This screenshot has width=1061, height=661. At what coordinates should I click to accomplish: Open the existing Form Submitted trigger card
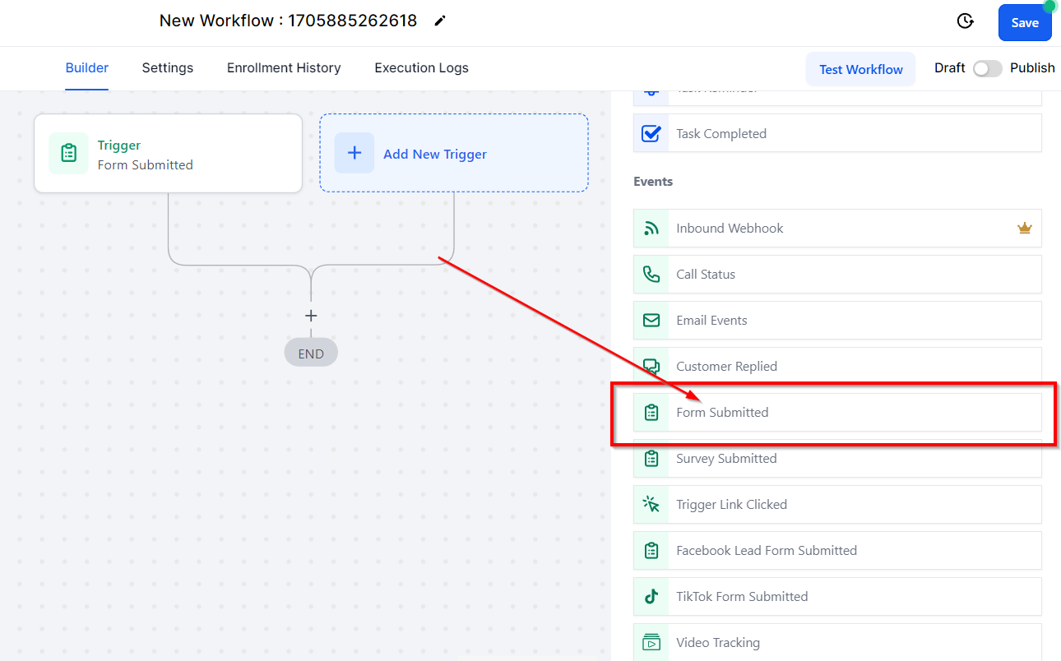click(169, 154)
